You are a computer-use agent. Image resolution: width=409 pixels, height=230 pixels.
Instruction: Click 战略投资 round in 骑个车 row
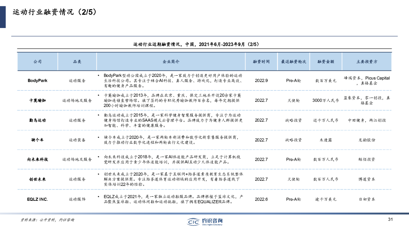pyautogui.click(x=293, y=140)
